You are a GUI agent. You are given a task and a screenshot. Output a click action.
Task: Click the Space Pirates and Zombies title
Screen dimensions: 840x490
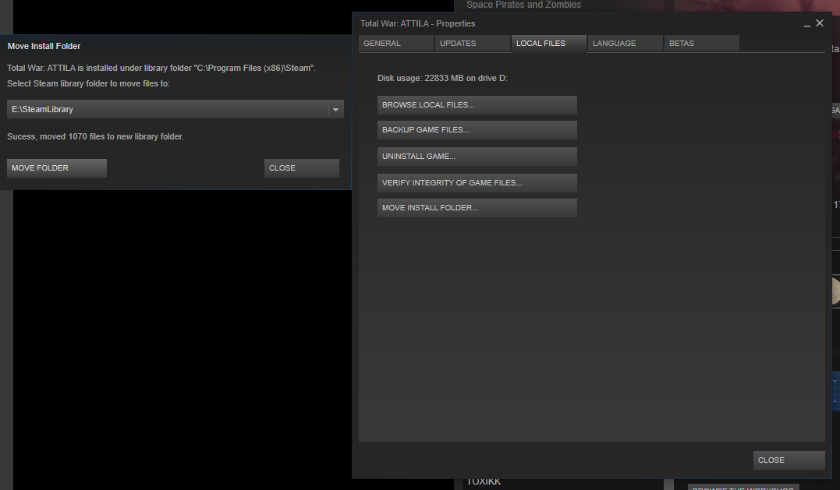pyautogui.click(x=523, y=5)
